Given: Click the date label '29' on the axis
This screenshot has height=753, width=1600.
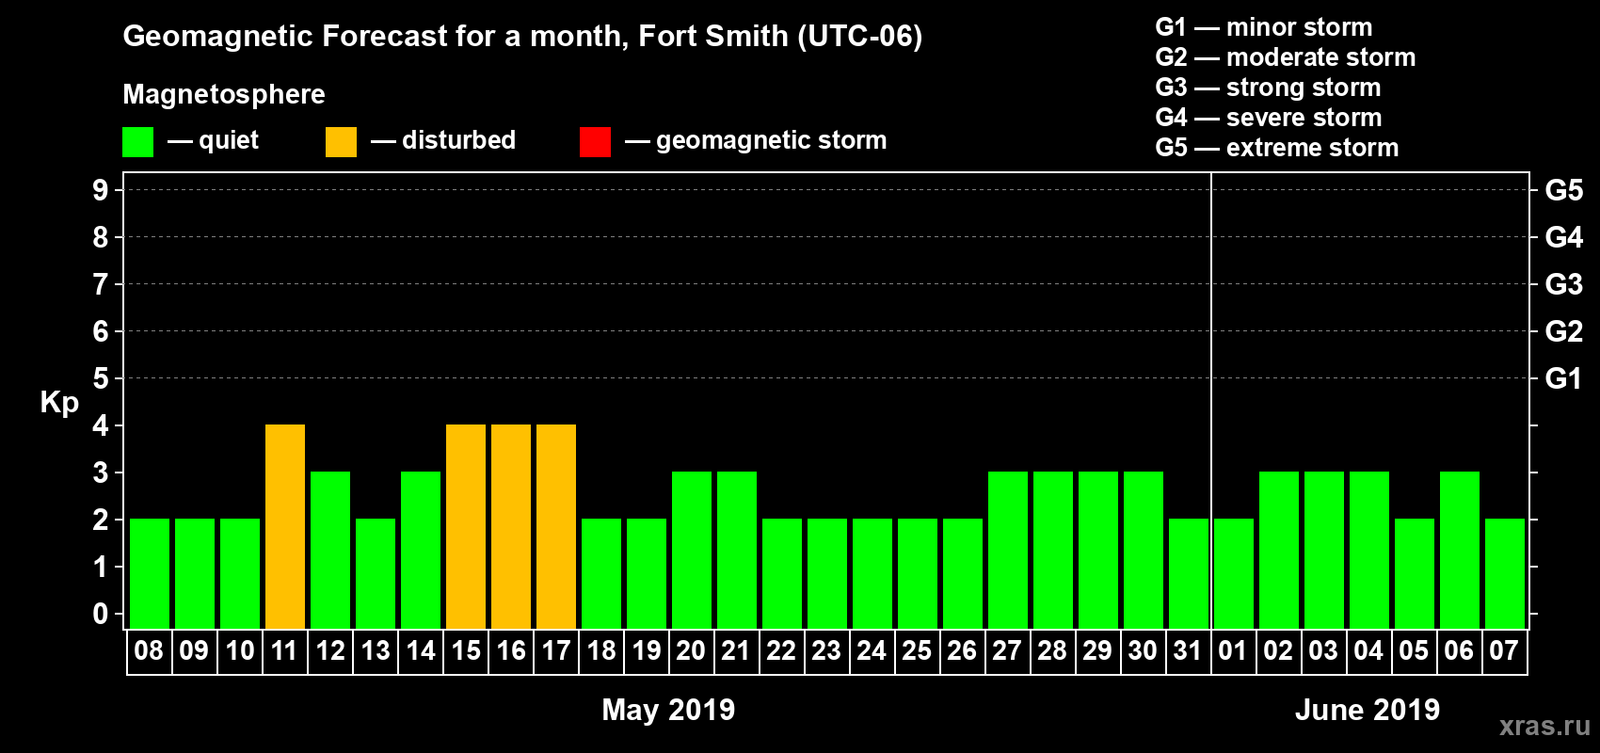Looking at the screenshot, I should pyautogui.click(x=1097, y=650).
